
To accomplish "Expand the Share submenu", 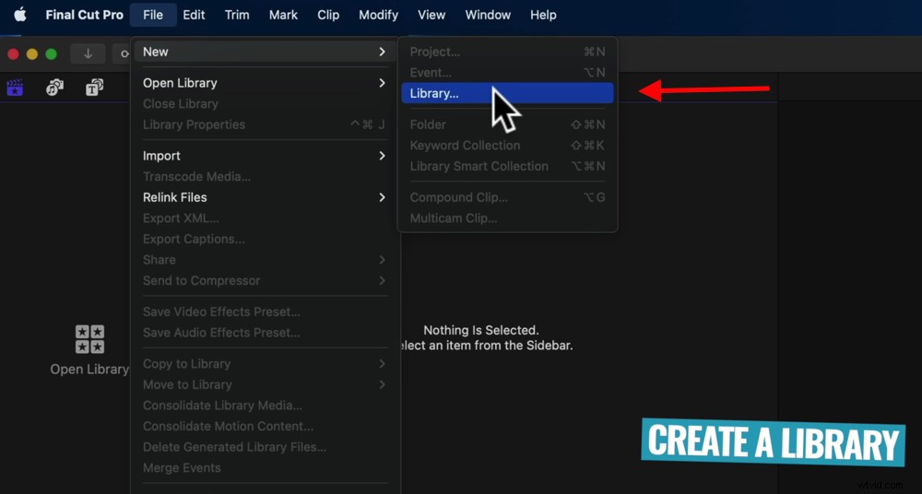I will pos(266,260).
